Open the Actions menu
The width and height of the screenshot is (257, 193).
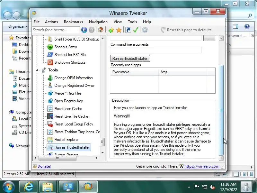click(51, 22)
